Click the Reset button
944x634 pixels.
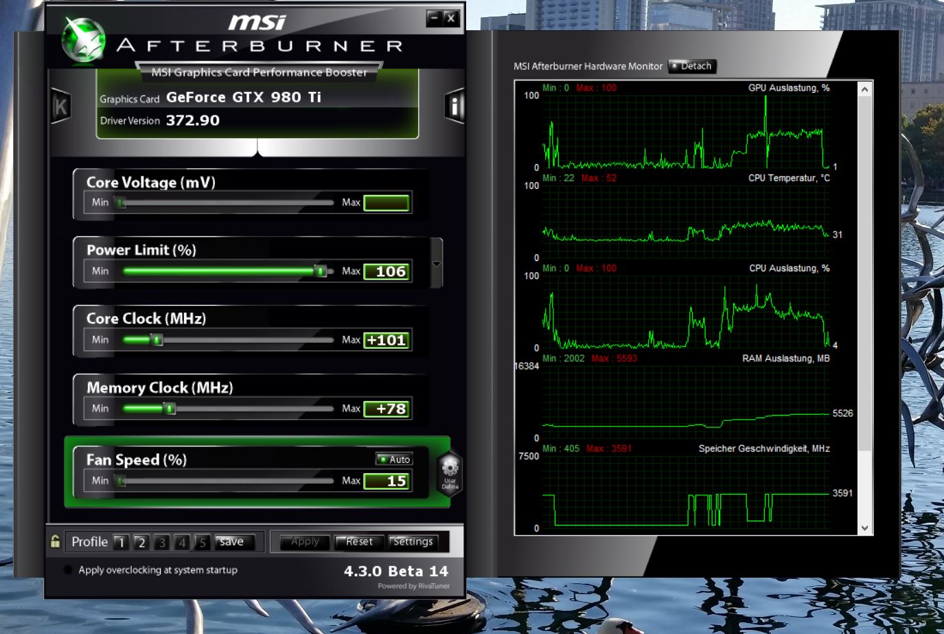(359, 542)
